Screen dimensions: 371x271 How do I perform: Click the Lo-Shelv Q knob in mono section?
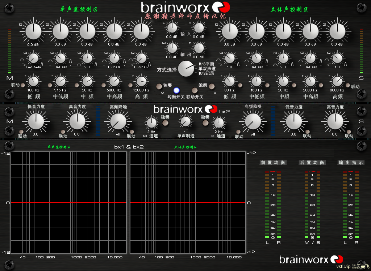point(33,58)
